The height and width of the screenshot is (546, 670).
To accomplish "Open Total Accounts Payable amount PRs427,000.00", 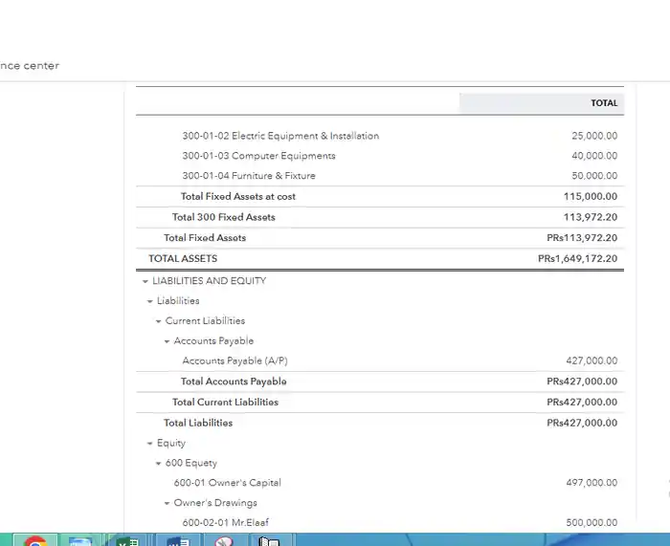I will [x=582, y=382].
